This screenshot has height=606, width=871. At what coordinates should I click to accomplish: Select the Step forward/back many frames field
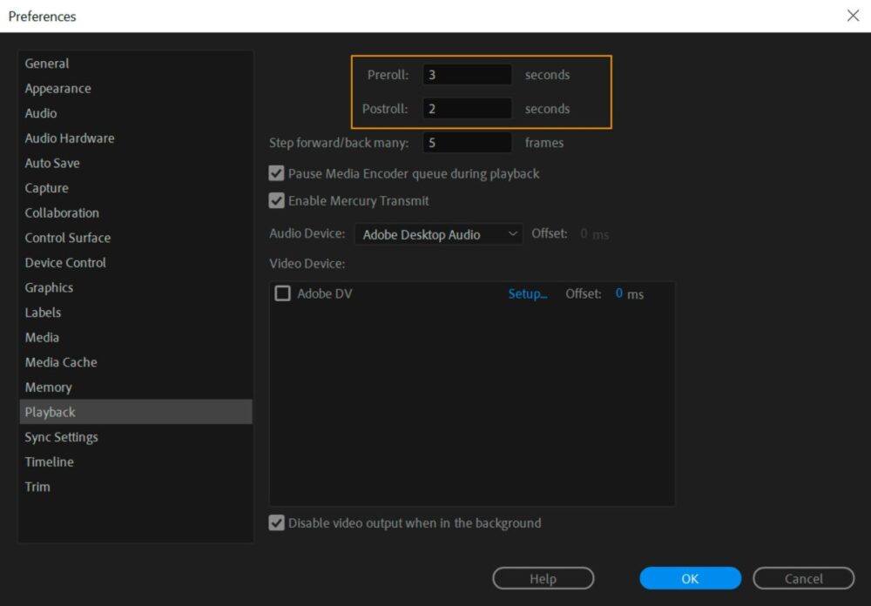[x=467, y=141]
